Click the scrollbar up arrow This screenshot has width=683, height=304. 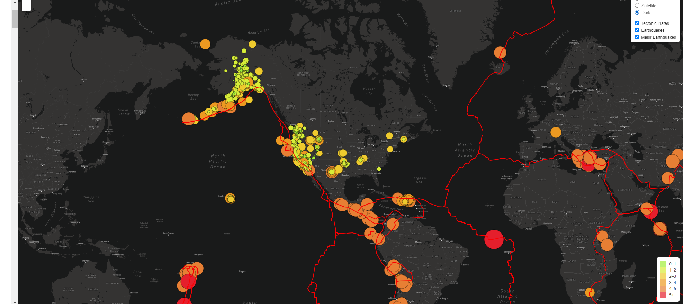(x=15, y=2)
